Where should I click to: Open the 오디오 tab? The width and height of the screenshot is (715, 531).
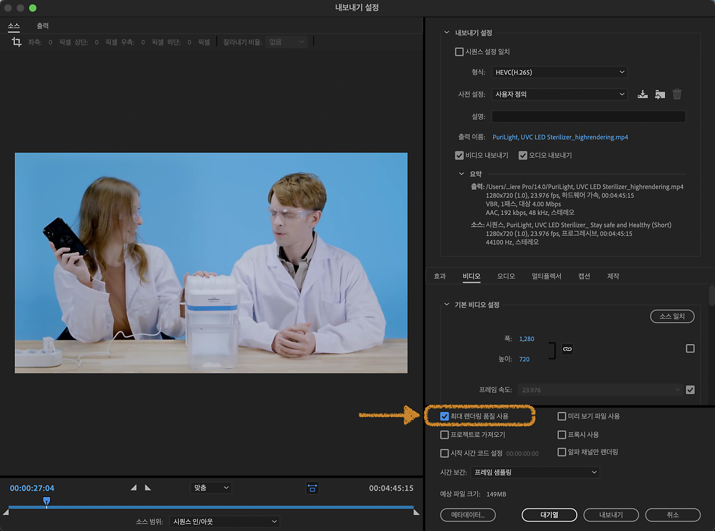[506, 276]
